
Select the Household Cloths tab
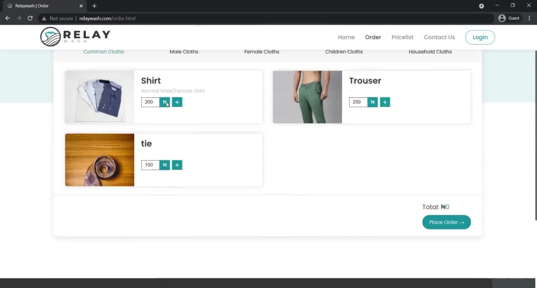[430, 52]
